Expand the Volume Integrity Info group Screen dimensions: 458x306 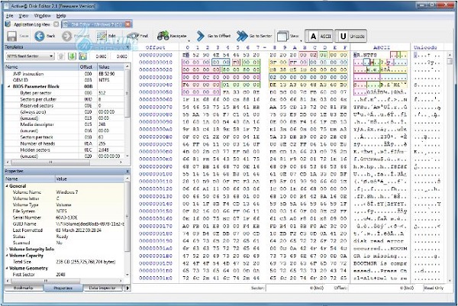[7, 249]
